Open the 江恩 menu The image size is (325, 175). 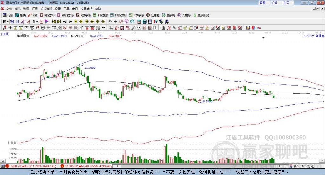point(35,9)
